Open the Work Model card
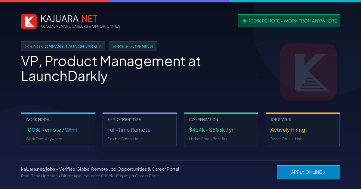Viewport: 361px width, 189px height. 58,130
